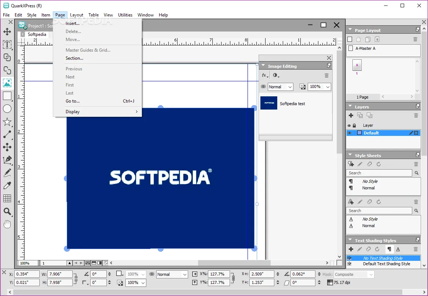
Task: Open the fx effects menu in Image Editing
Action: pos(265,75)
